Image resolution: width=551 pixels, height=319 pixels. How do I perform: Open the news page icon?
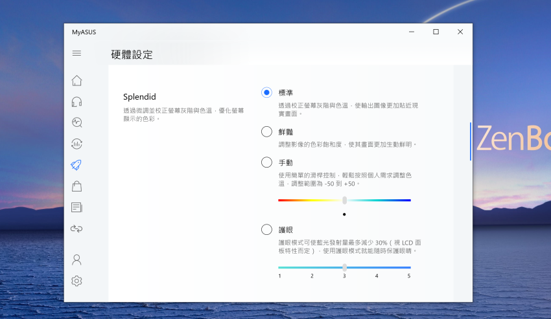[x=76, y=208]
